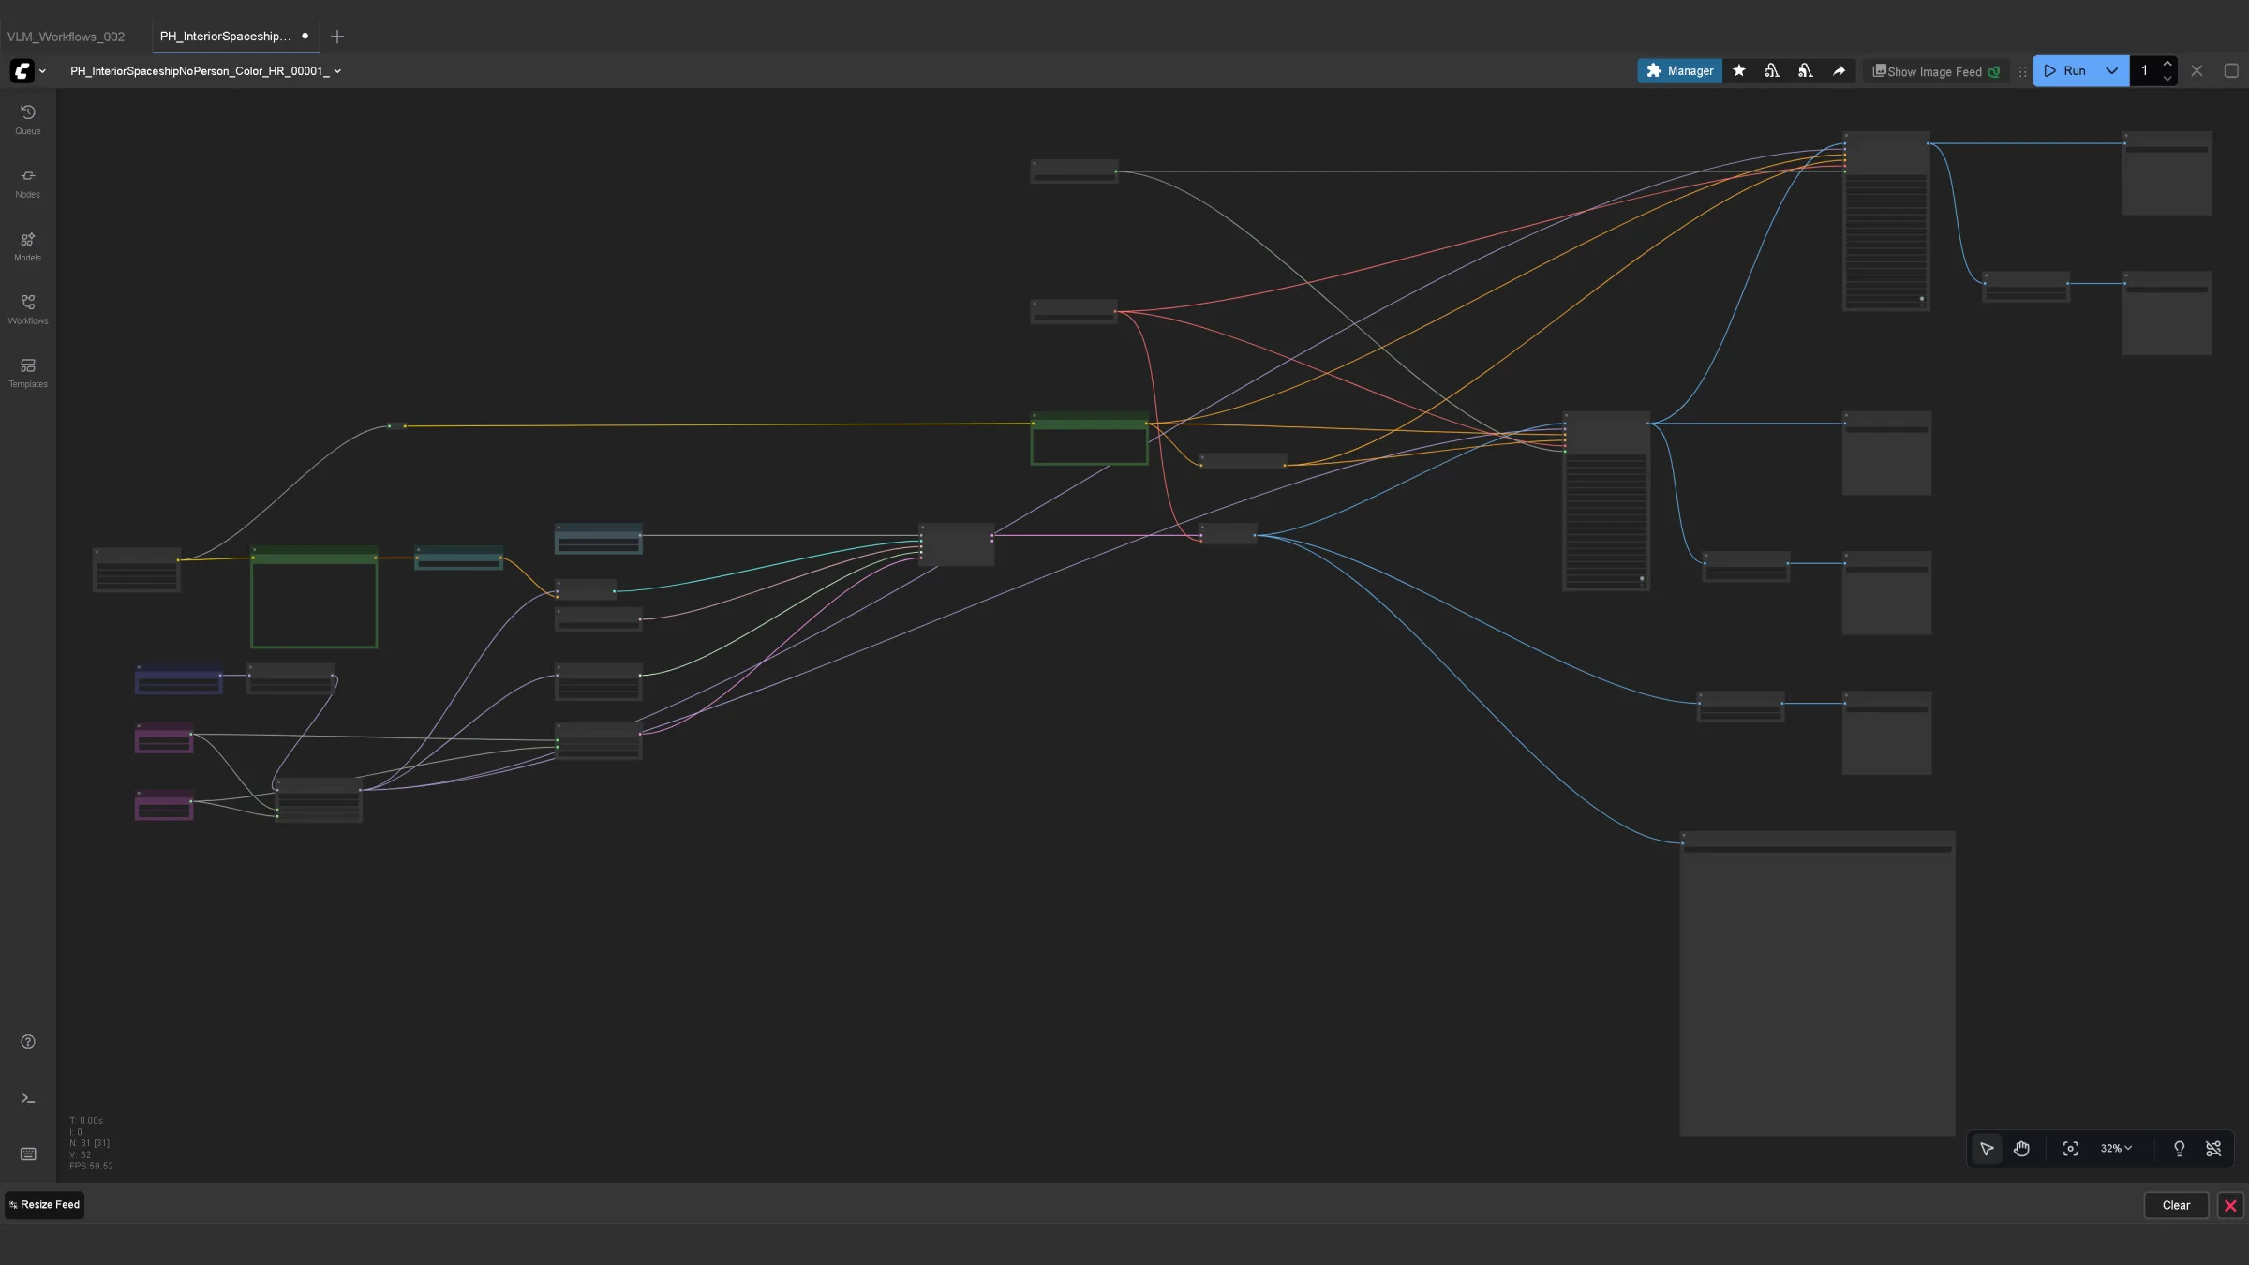The height and width of the screenshot is (1265, 2249).
Task: Click the Manager button
Action: tap(1679, 71)
